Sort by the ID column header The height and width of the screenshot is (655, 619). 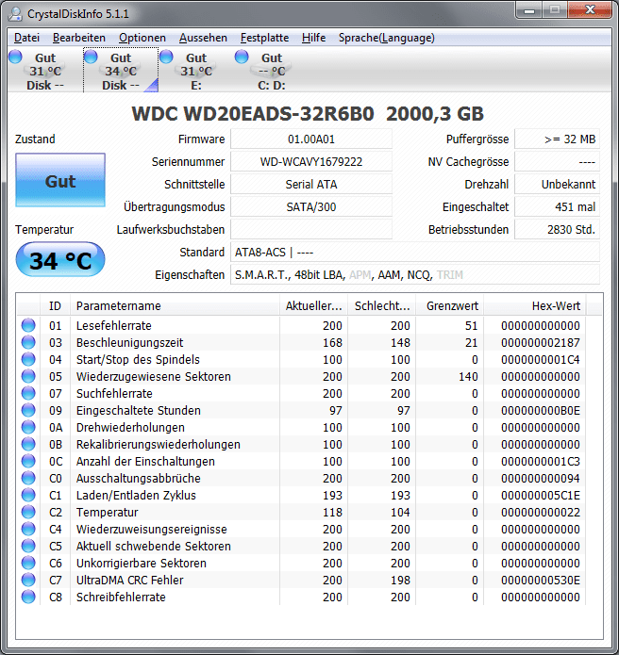pyautogui.click(x=56, y=305)
